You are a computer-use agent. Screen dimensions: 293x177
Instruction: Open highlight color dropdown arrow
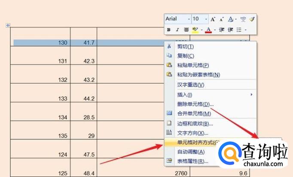coord(201,30)
